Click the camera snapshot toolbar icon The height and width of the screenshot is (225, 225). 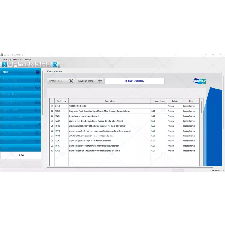[21, 65]
